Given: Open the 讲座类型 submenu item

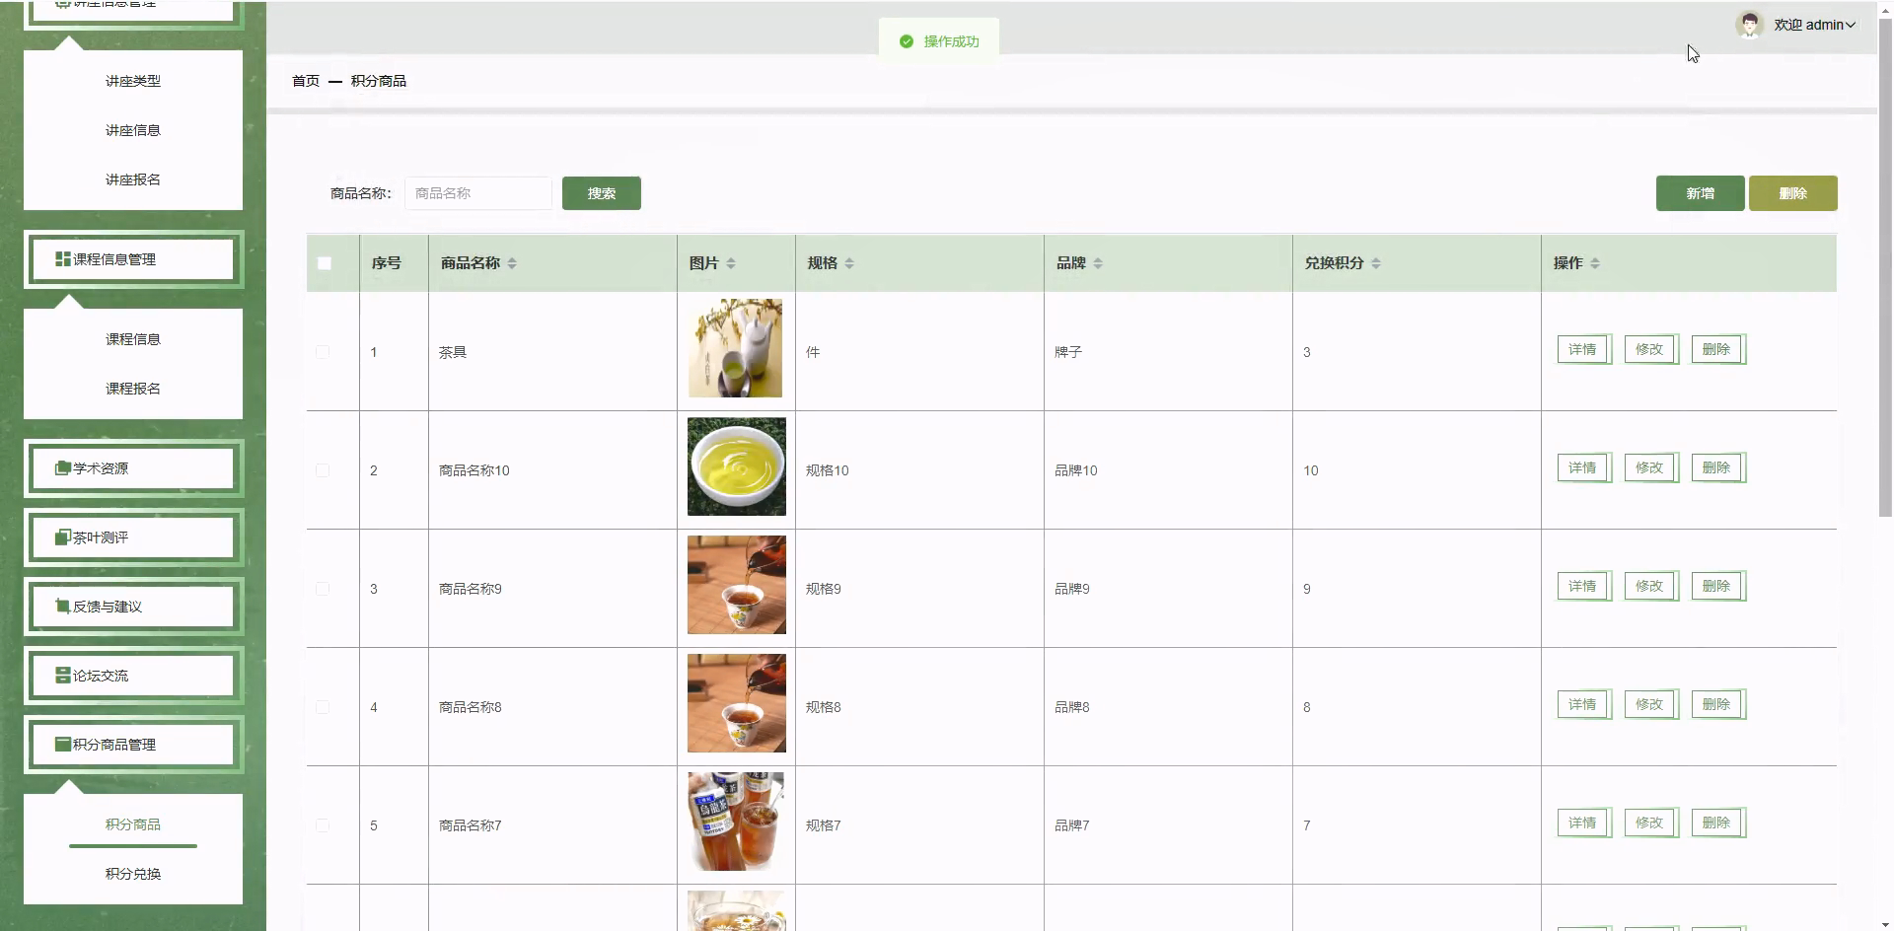Looking at the screenshot, I should 133,81.
